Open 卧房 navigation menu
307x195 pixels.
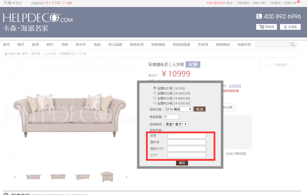(x=36, y=44)
